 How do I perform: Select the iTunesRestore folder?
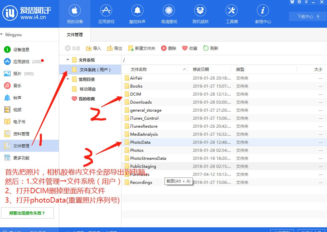[x=224, y=126]
